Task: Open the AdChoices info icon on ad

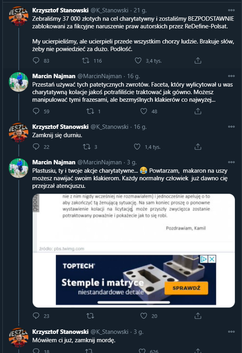Action: pos(204,259)
